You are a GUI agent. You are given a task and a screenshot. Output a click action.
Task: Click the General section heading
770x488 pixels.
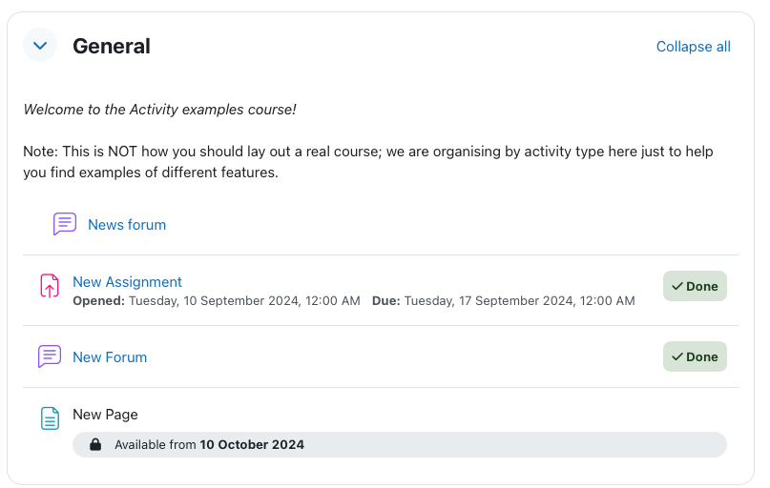tap(112, 46)
